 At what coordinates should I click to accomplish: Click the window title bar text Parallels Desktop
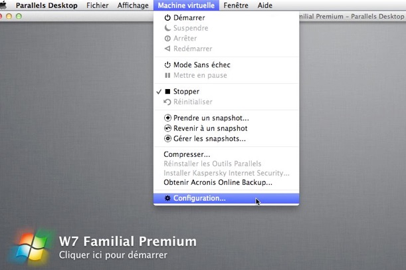point(377,17)
